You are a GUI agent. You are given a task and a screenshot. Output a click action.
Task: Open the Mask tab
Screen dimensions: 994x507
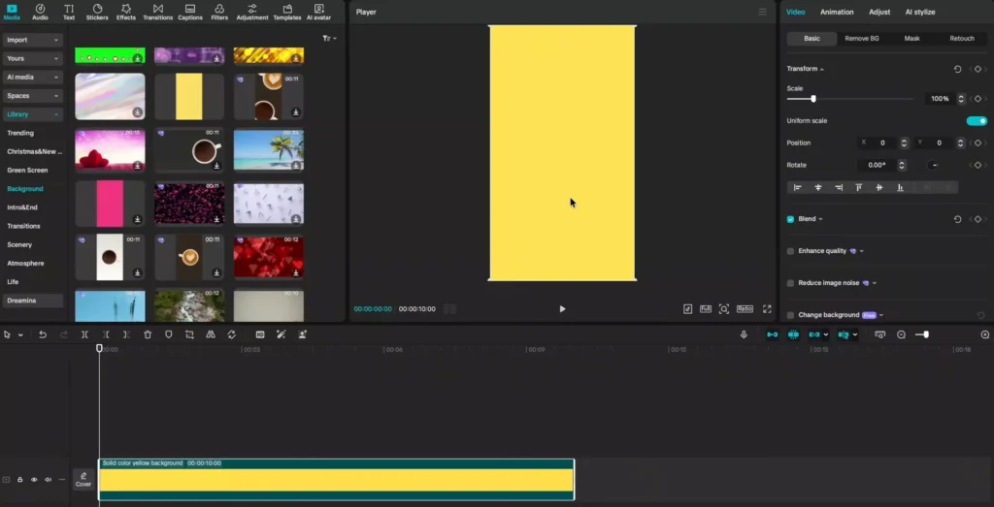point(911,39)
